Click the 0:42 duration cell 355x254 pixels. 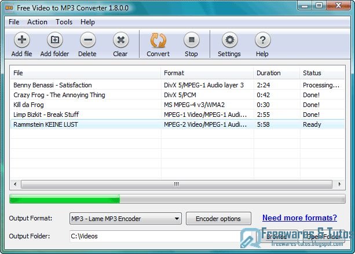click(263, 95)
